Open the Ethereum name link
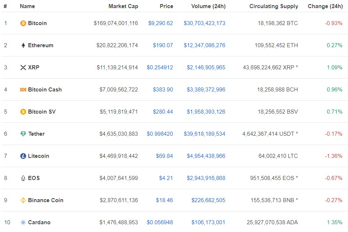Image resolution: width=348 pixels, height=232 pixels. click(x=41, y=45)
